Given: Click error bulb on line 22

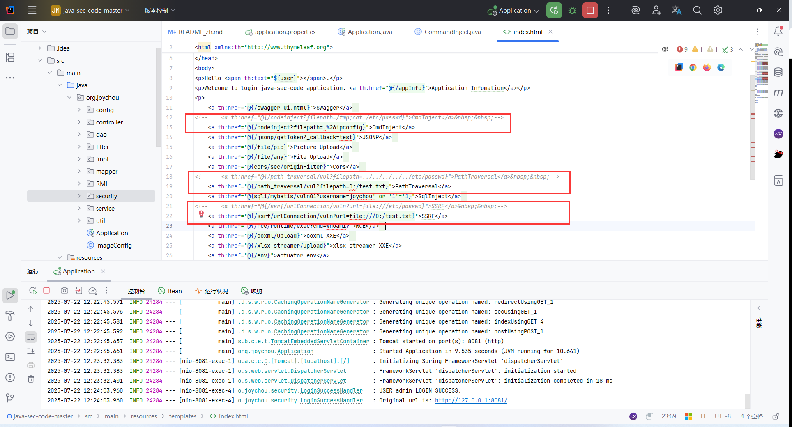Looking at the screenshot, I should (201, 214).
